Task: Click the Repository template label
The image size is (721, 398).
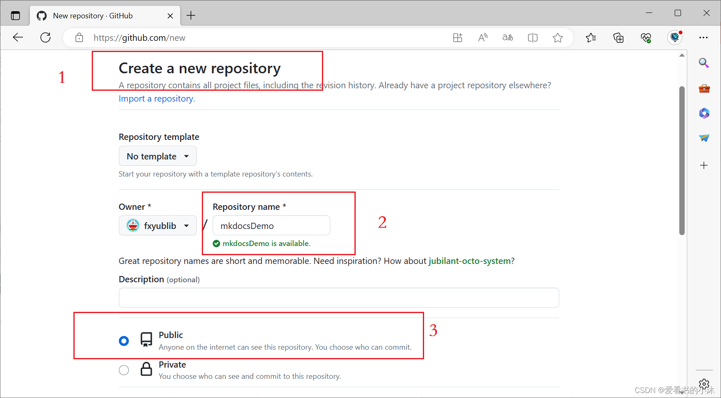Action: pos(159,137)
